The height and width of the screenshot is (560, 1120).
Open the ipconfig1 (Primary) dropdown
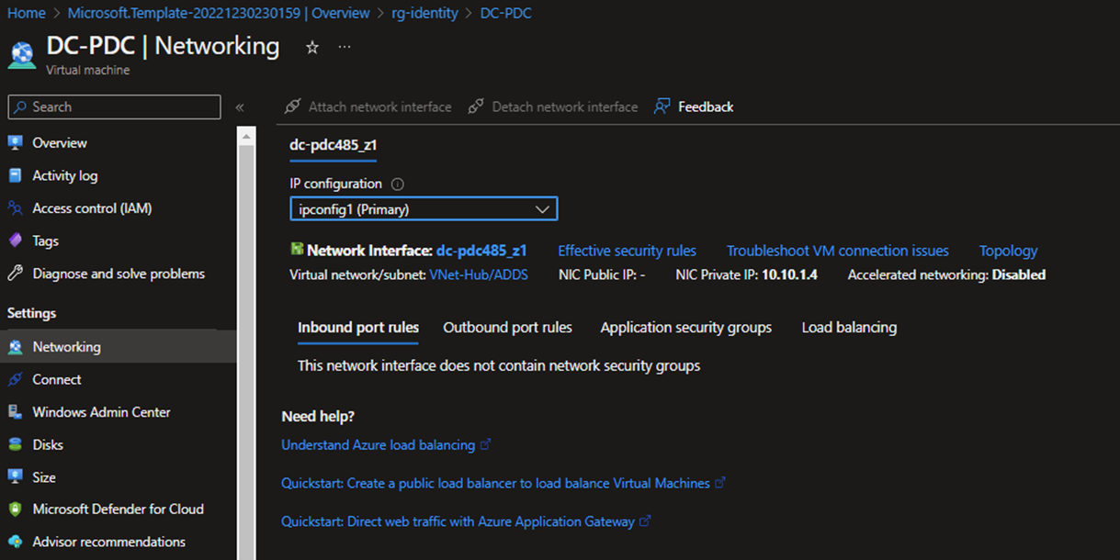click(424, 209)
